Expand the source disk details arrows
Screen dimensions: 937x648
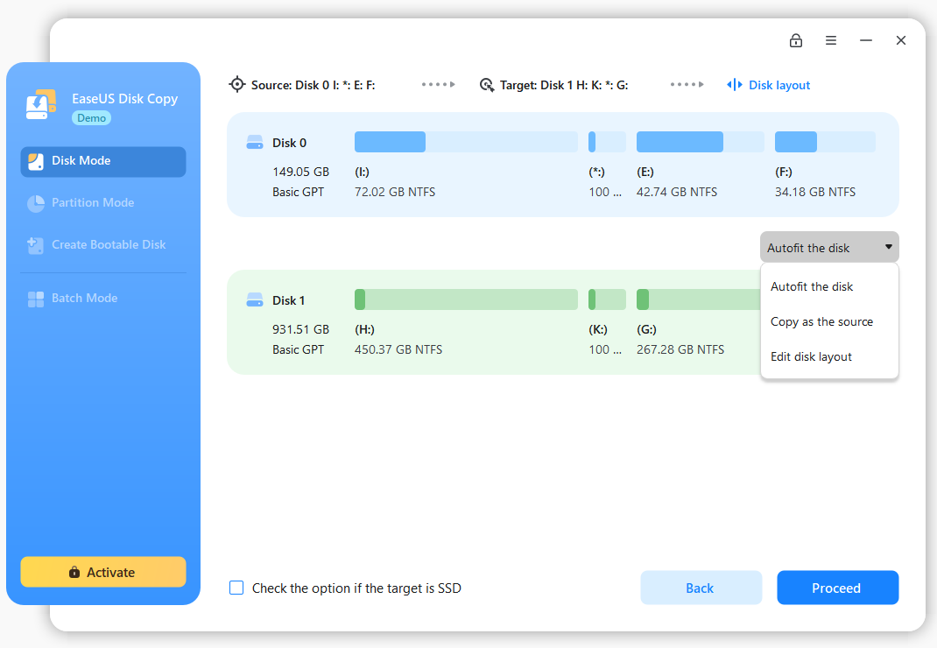coord(438,84)
